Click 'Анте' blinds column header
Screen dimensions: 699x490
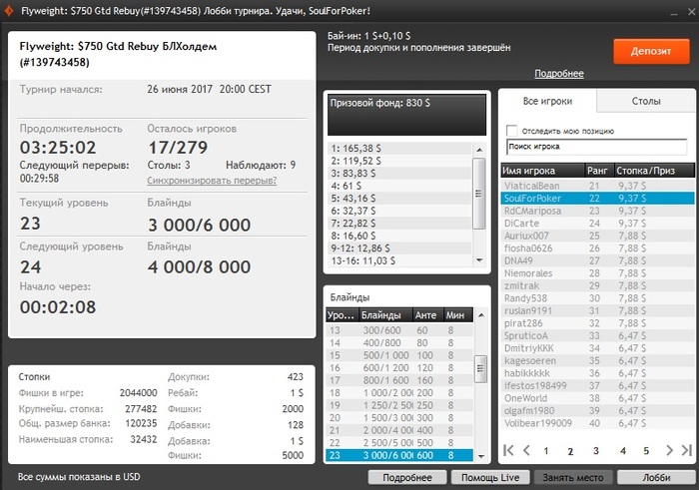click(427, 315)
